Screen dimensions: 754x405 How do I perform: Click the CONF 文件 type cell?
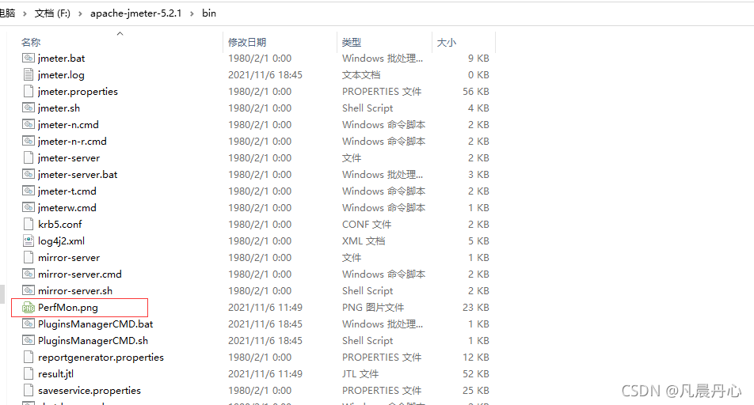367,225
